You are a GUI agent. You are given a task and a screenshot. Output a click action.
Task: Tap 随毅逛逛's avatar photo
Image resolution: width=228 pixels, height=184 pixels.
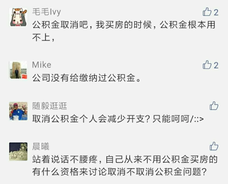point(18,111)
